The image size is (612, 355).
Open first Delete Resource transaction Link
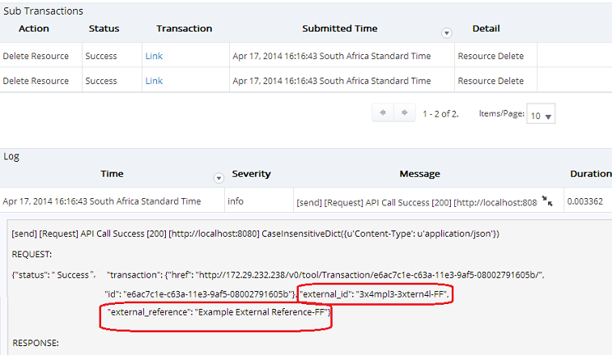(154, 57)
